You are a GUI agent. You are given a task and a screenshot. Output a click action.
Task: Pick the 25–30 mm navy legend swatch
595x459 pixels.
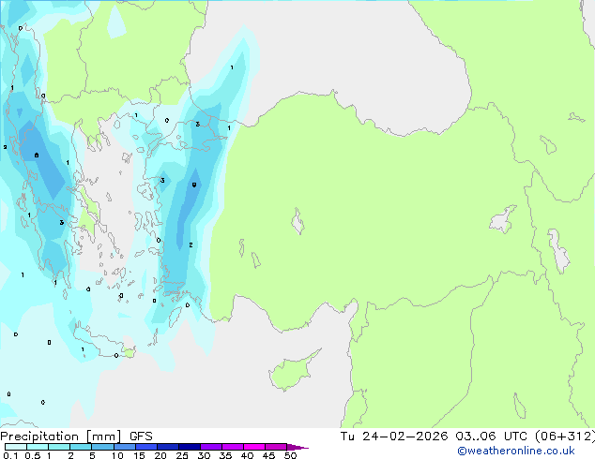click(x=189, y=447)
